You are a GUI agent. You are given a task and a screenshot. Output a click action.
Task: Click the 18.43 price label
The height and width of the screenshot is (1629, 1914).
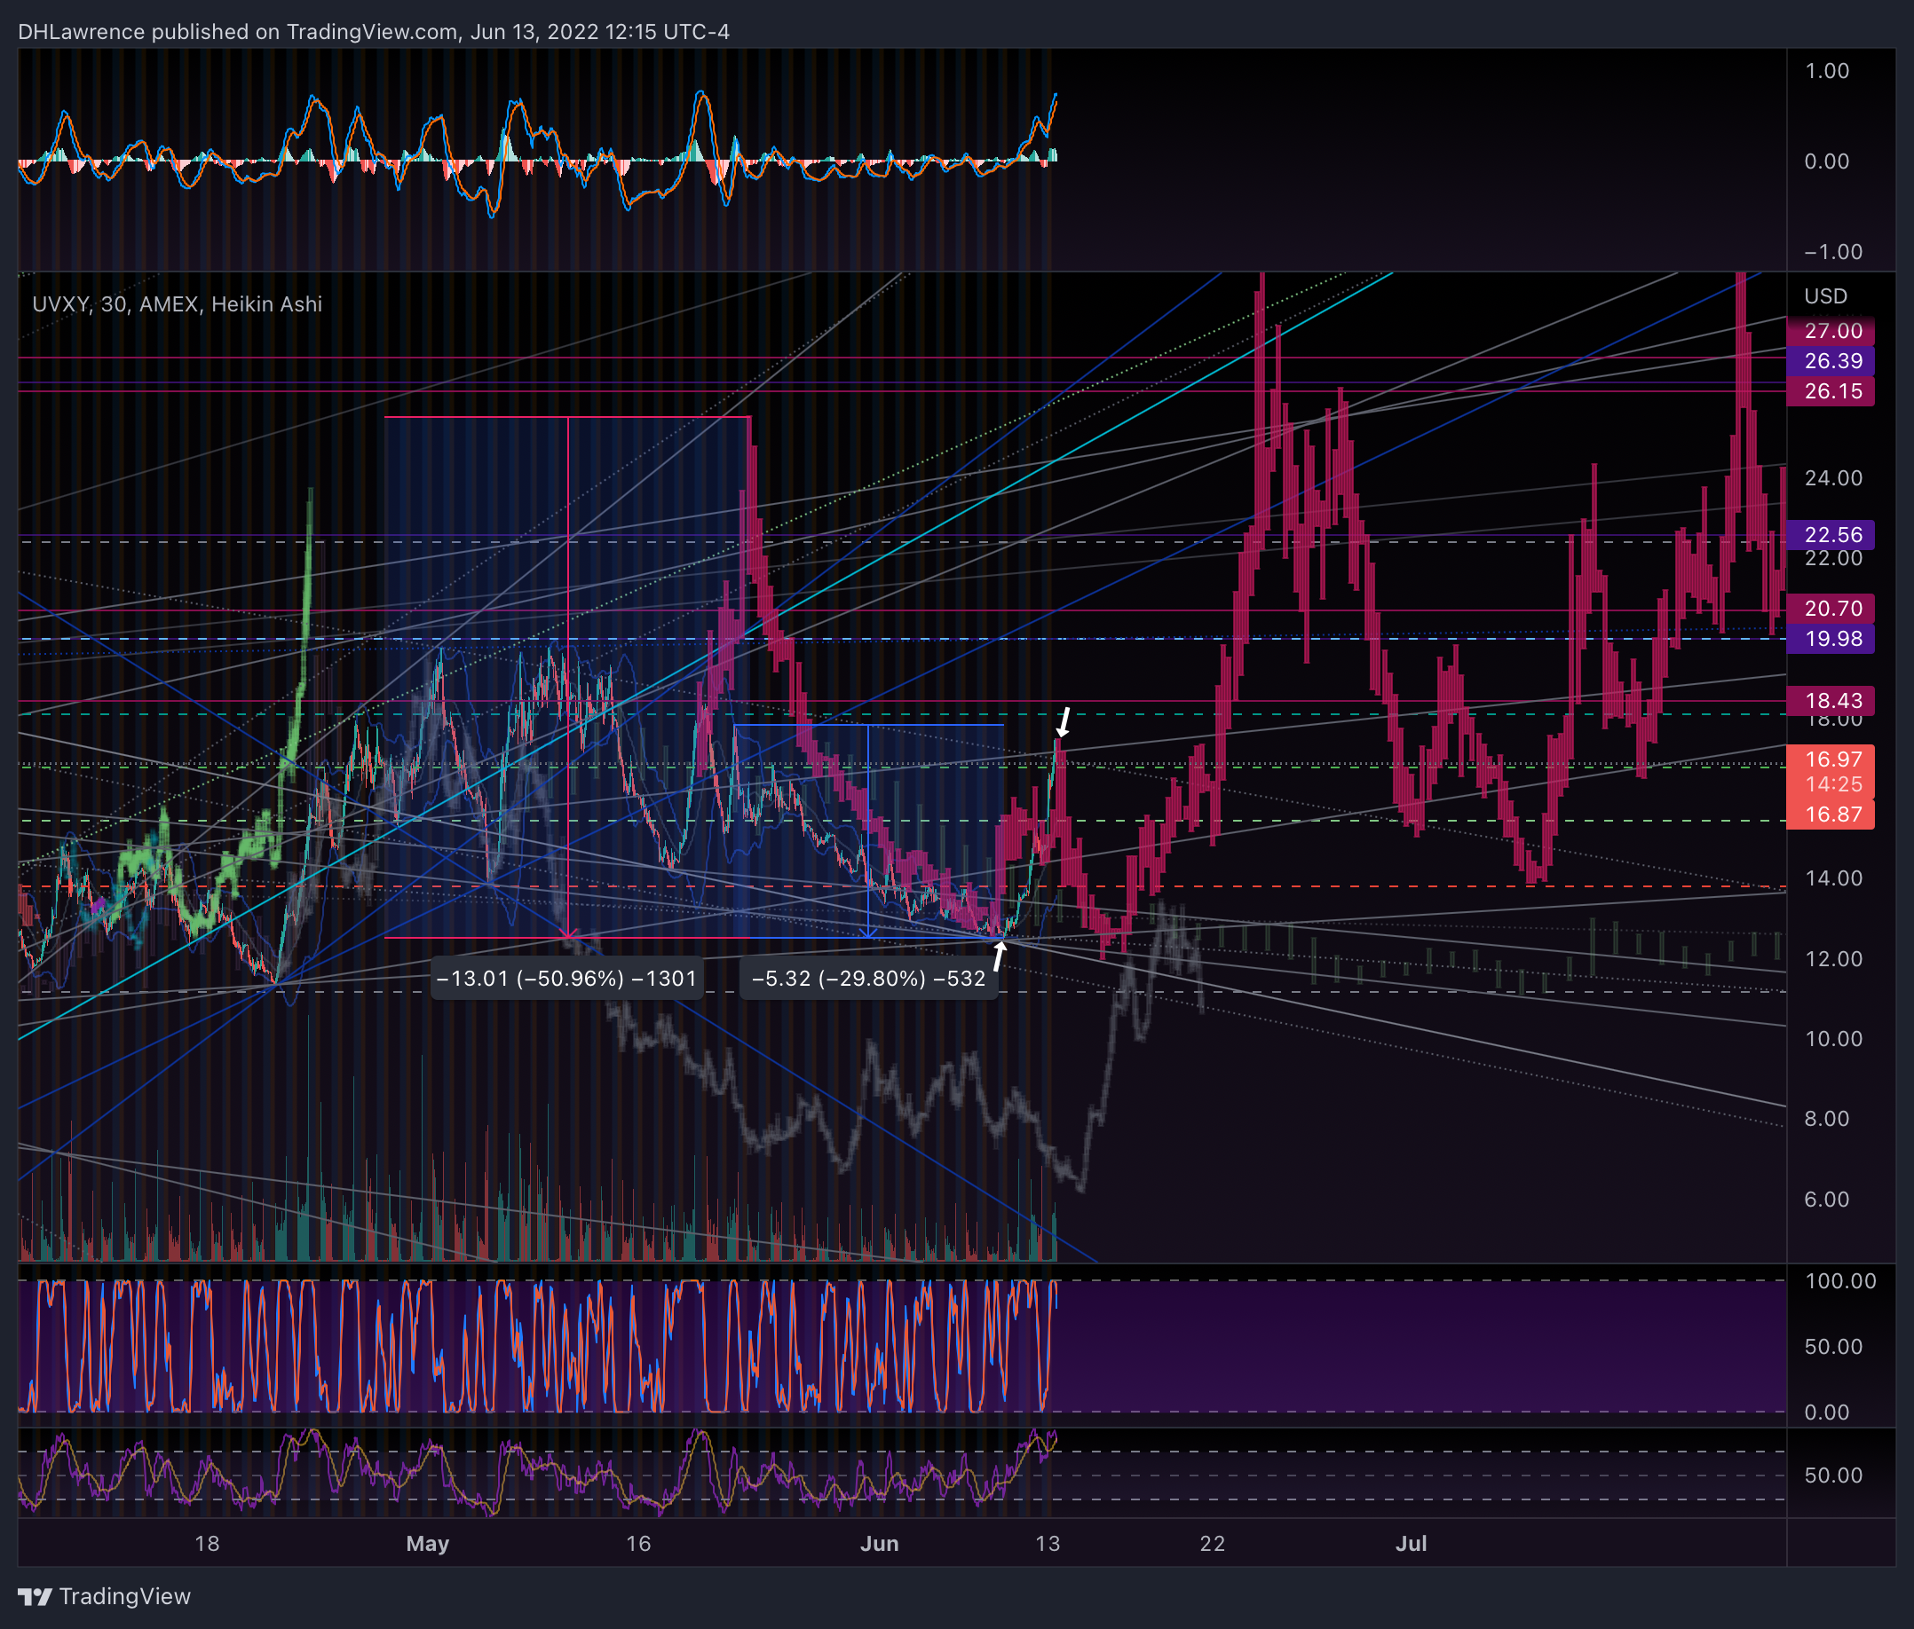click(1830, 701)
